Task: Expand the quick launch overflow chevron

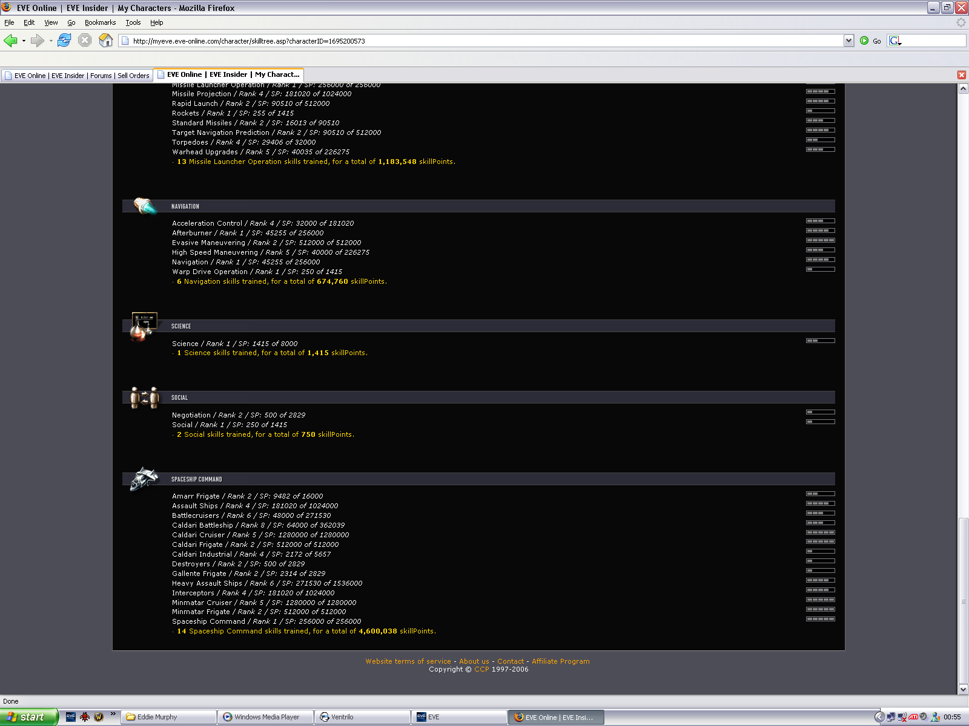Action: [113, 715]
